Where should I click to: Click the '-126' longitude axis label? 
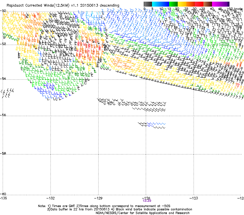coord(146,198)
